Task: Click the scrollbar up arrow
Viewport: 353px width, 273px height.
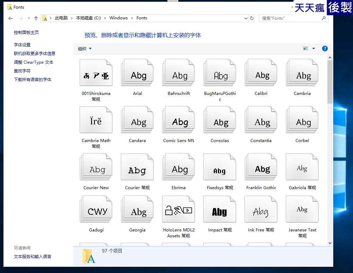Action: click(x=330, y=58)
